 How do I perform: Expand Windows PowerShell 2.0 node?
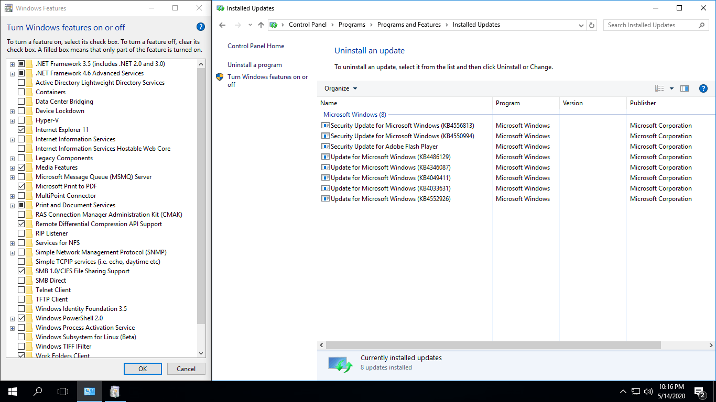[x=12, y=318]
